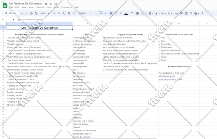This screenshot has height=139, width=217.
Task: Select column D header
Action: click(179, 24)
